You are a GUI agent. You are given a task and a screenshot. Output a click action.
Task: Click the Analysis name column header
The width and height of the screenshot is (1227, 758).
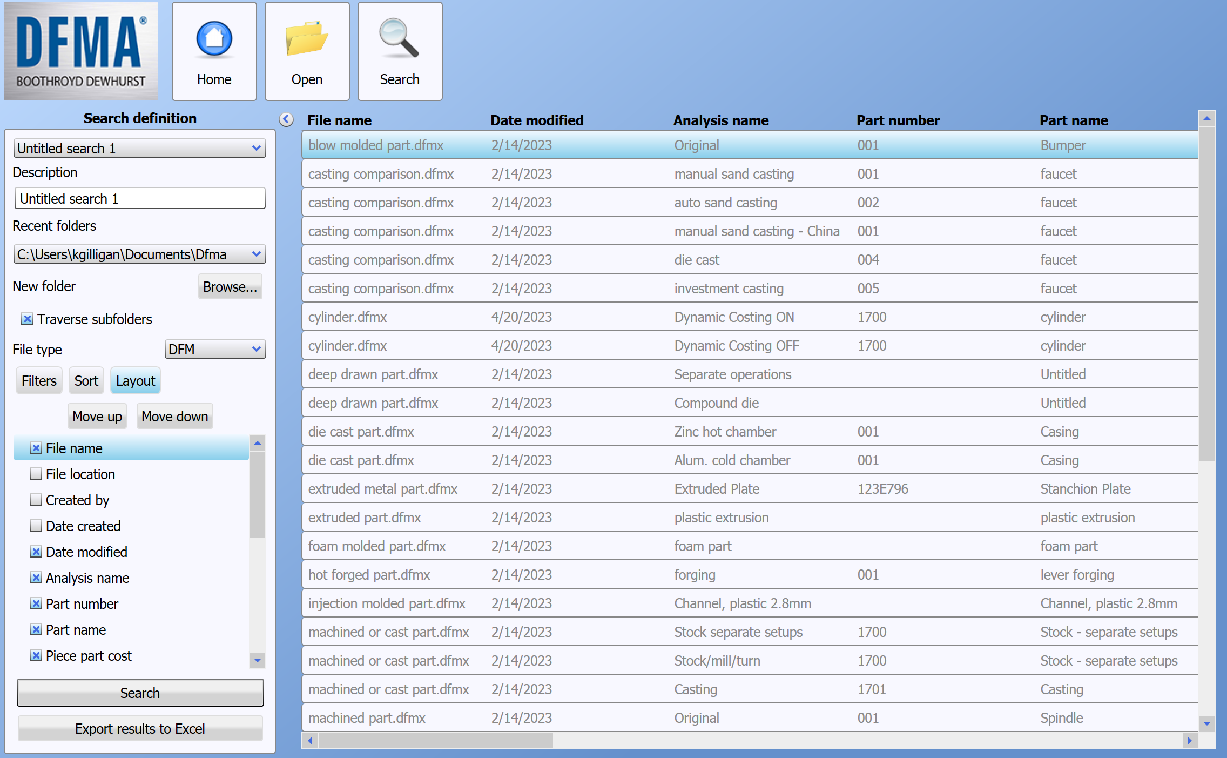coord(721,120)
